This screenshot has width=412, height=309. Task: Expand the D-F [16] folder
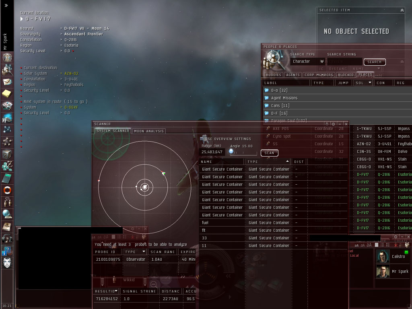coord(338,113)
